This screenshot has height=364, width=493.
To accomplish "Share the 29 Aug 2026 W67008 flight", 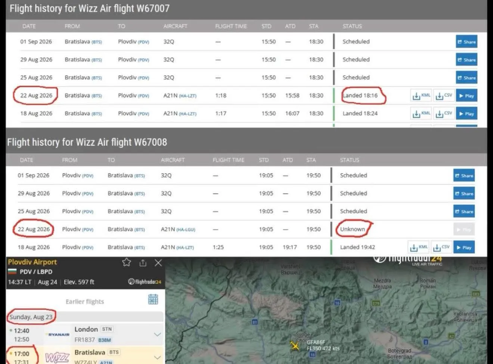I will tap(464, 193).
